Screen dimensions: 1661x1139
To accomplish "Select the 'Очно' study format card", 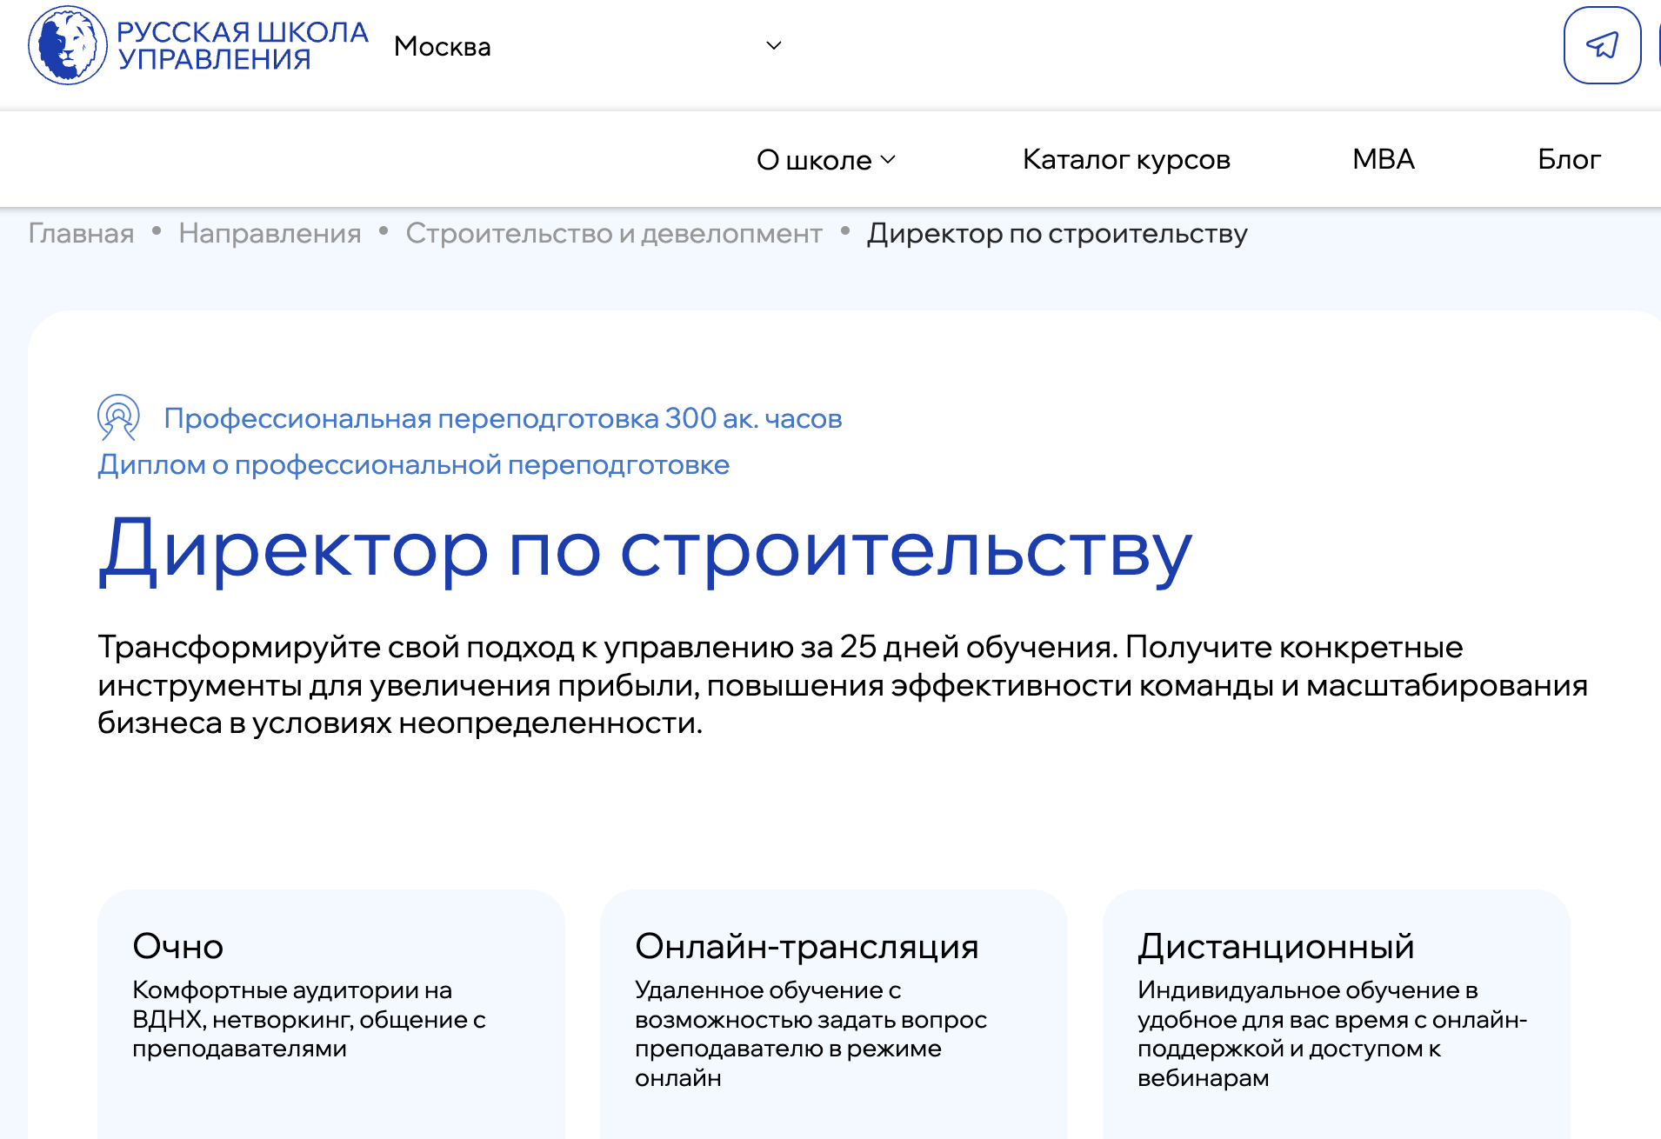I will point(330,1009).
